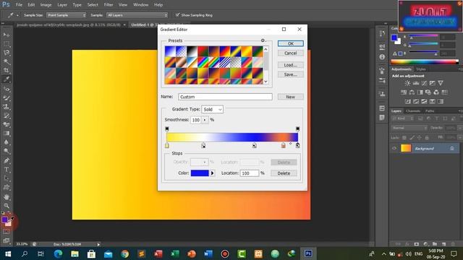Add a Curves adjustment

[424, 83]
